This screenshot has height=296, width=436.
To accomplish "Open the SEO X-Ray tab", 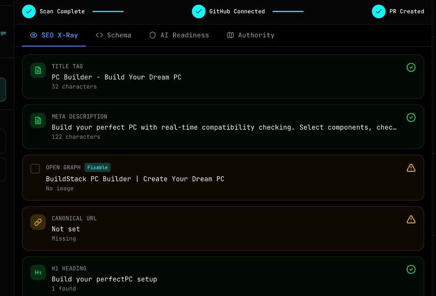I will (x=54, y=35).
